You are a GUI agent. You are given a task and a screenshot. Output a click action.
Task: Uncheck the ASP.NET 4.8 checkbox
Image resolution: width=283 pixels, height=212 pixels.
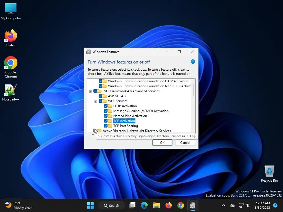[x=100, y=96]
